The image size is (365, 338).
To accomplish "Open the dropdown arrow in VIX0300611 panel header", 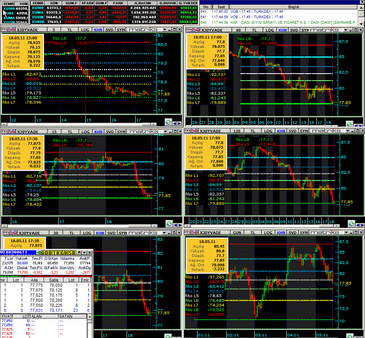I will coord(84,252).
